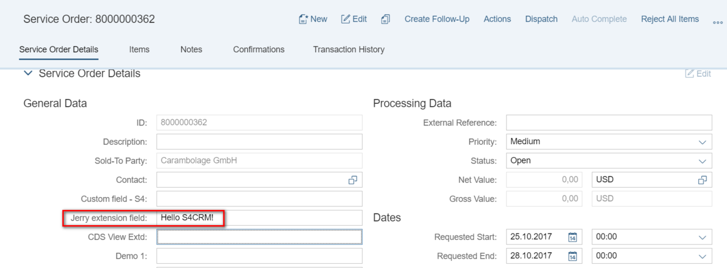Screen dimensions: 727x268
Task: Collapse the Service Order Details section
Action: point(27,74)
